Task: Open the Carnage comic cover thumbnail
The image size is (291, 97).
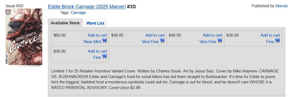Action: pos(24,37)
